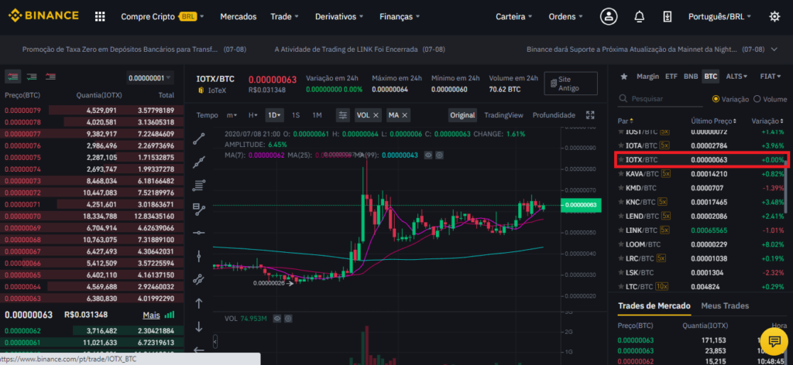Screen dimensions: 793x365
Task: Open the Derivativos menu
Action: (339, 16)
